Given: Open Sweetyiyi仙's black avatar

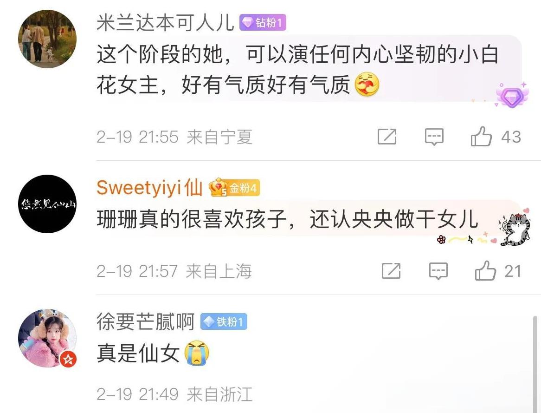Looking at the screenshot, I should click(47, 204).
